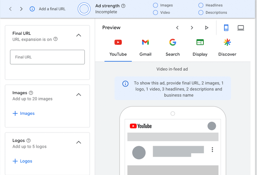Open the Logos help icon
The image size is (257, 175).
pos(29,141)
